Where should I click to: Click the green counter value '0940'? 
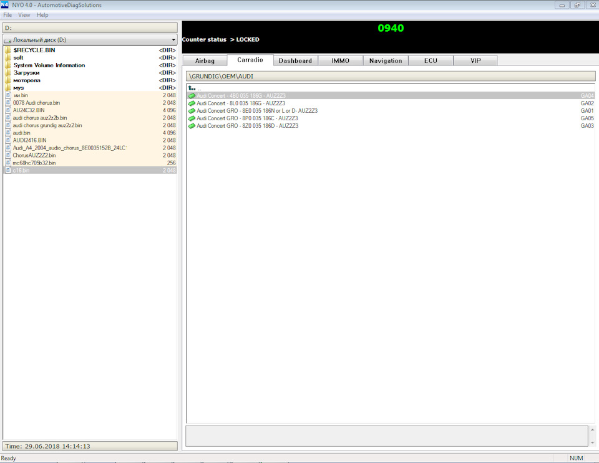[391, 28]
